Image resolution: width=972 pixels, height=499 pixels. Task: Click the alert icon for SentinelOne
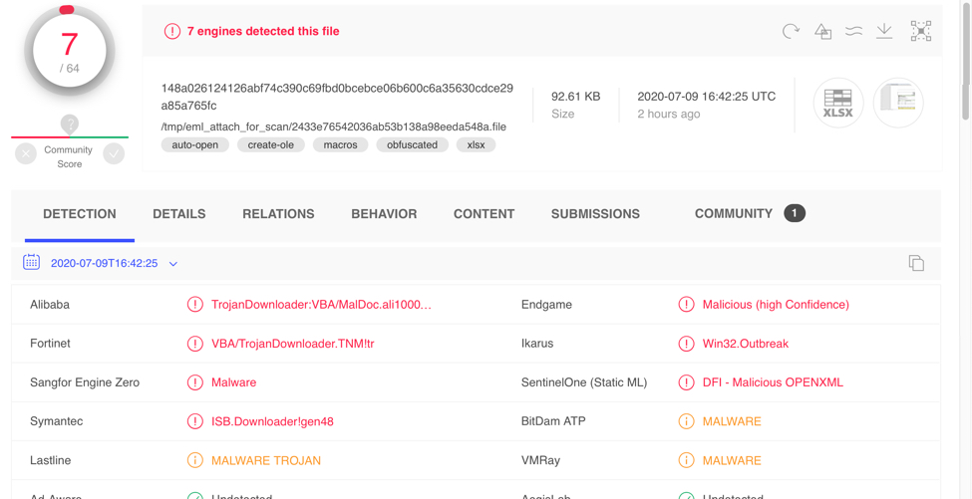click(x=686, y=382)
